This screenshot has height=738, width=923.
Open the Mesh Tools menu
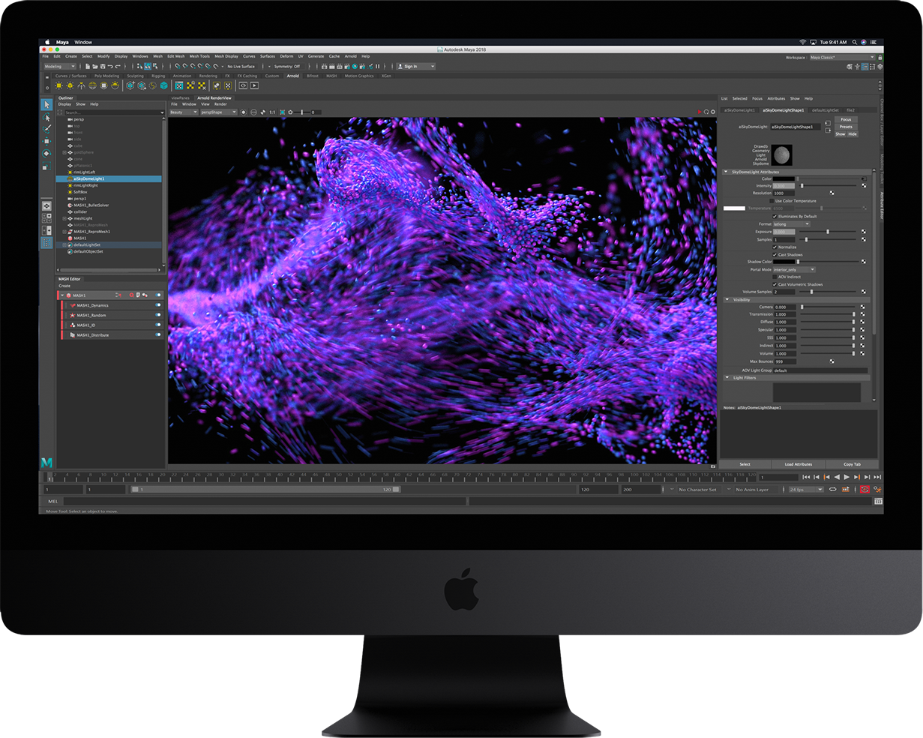(199, 56)
